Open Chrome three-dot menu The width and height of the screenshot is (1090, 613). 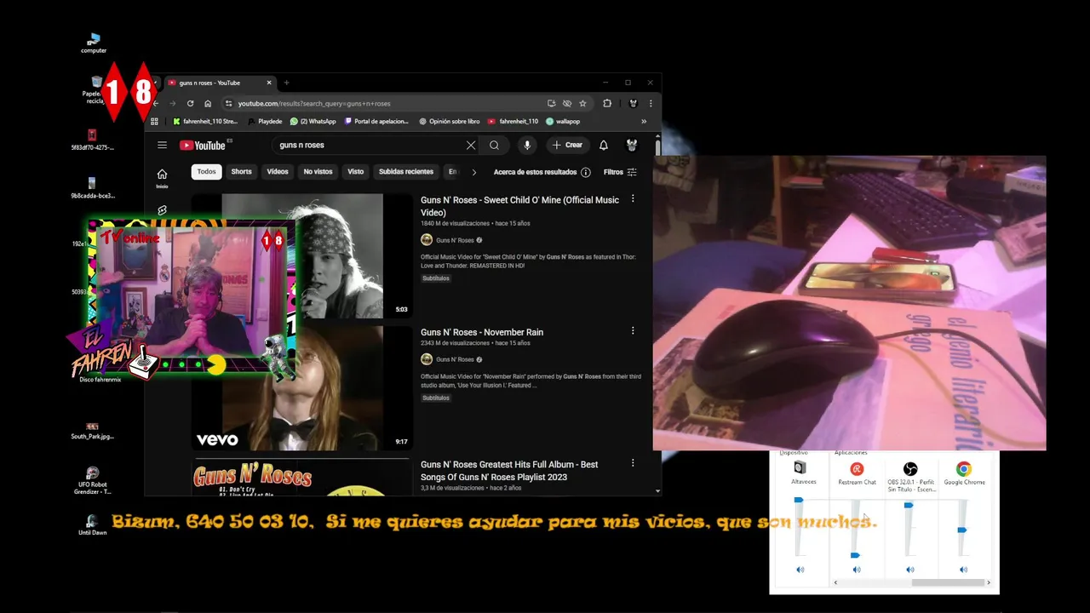coord(651,103)
